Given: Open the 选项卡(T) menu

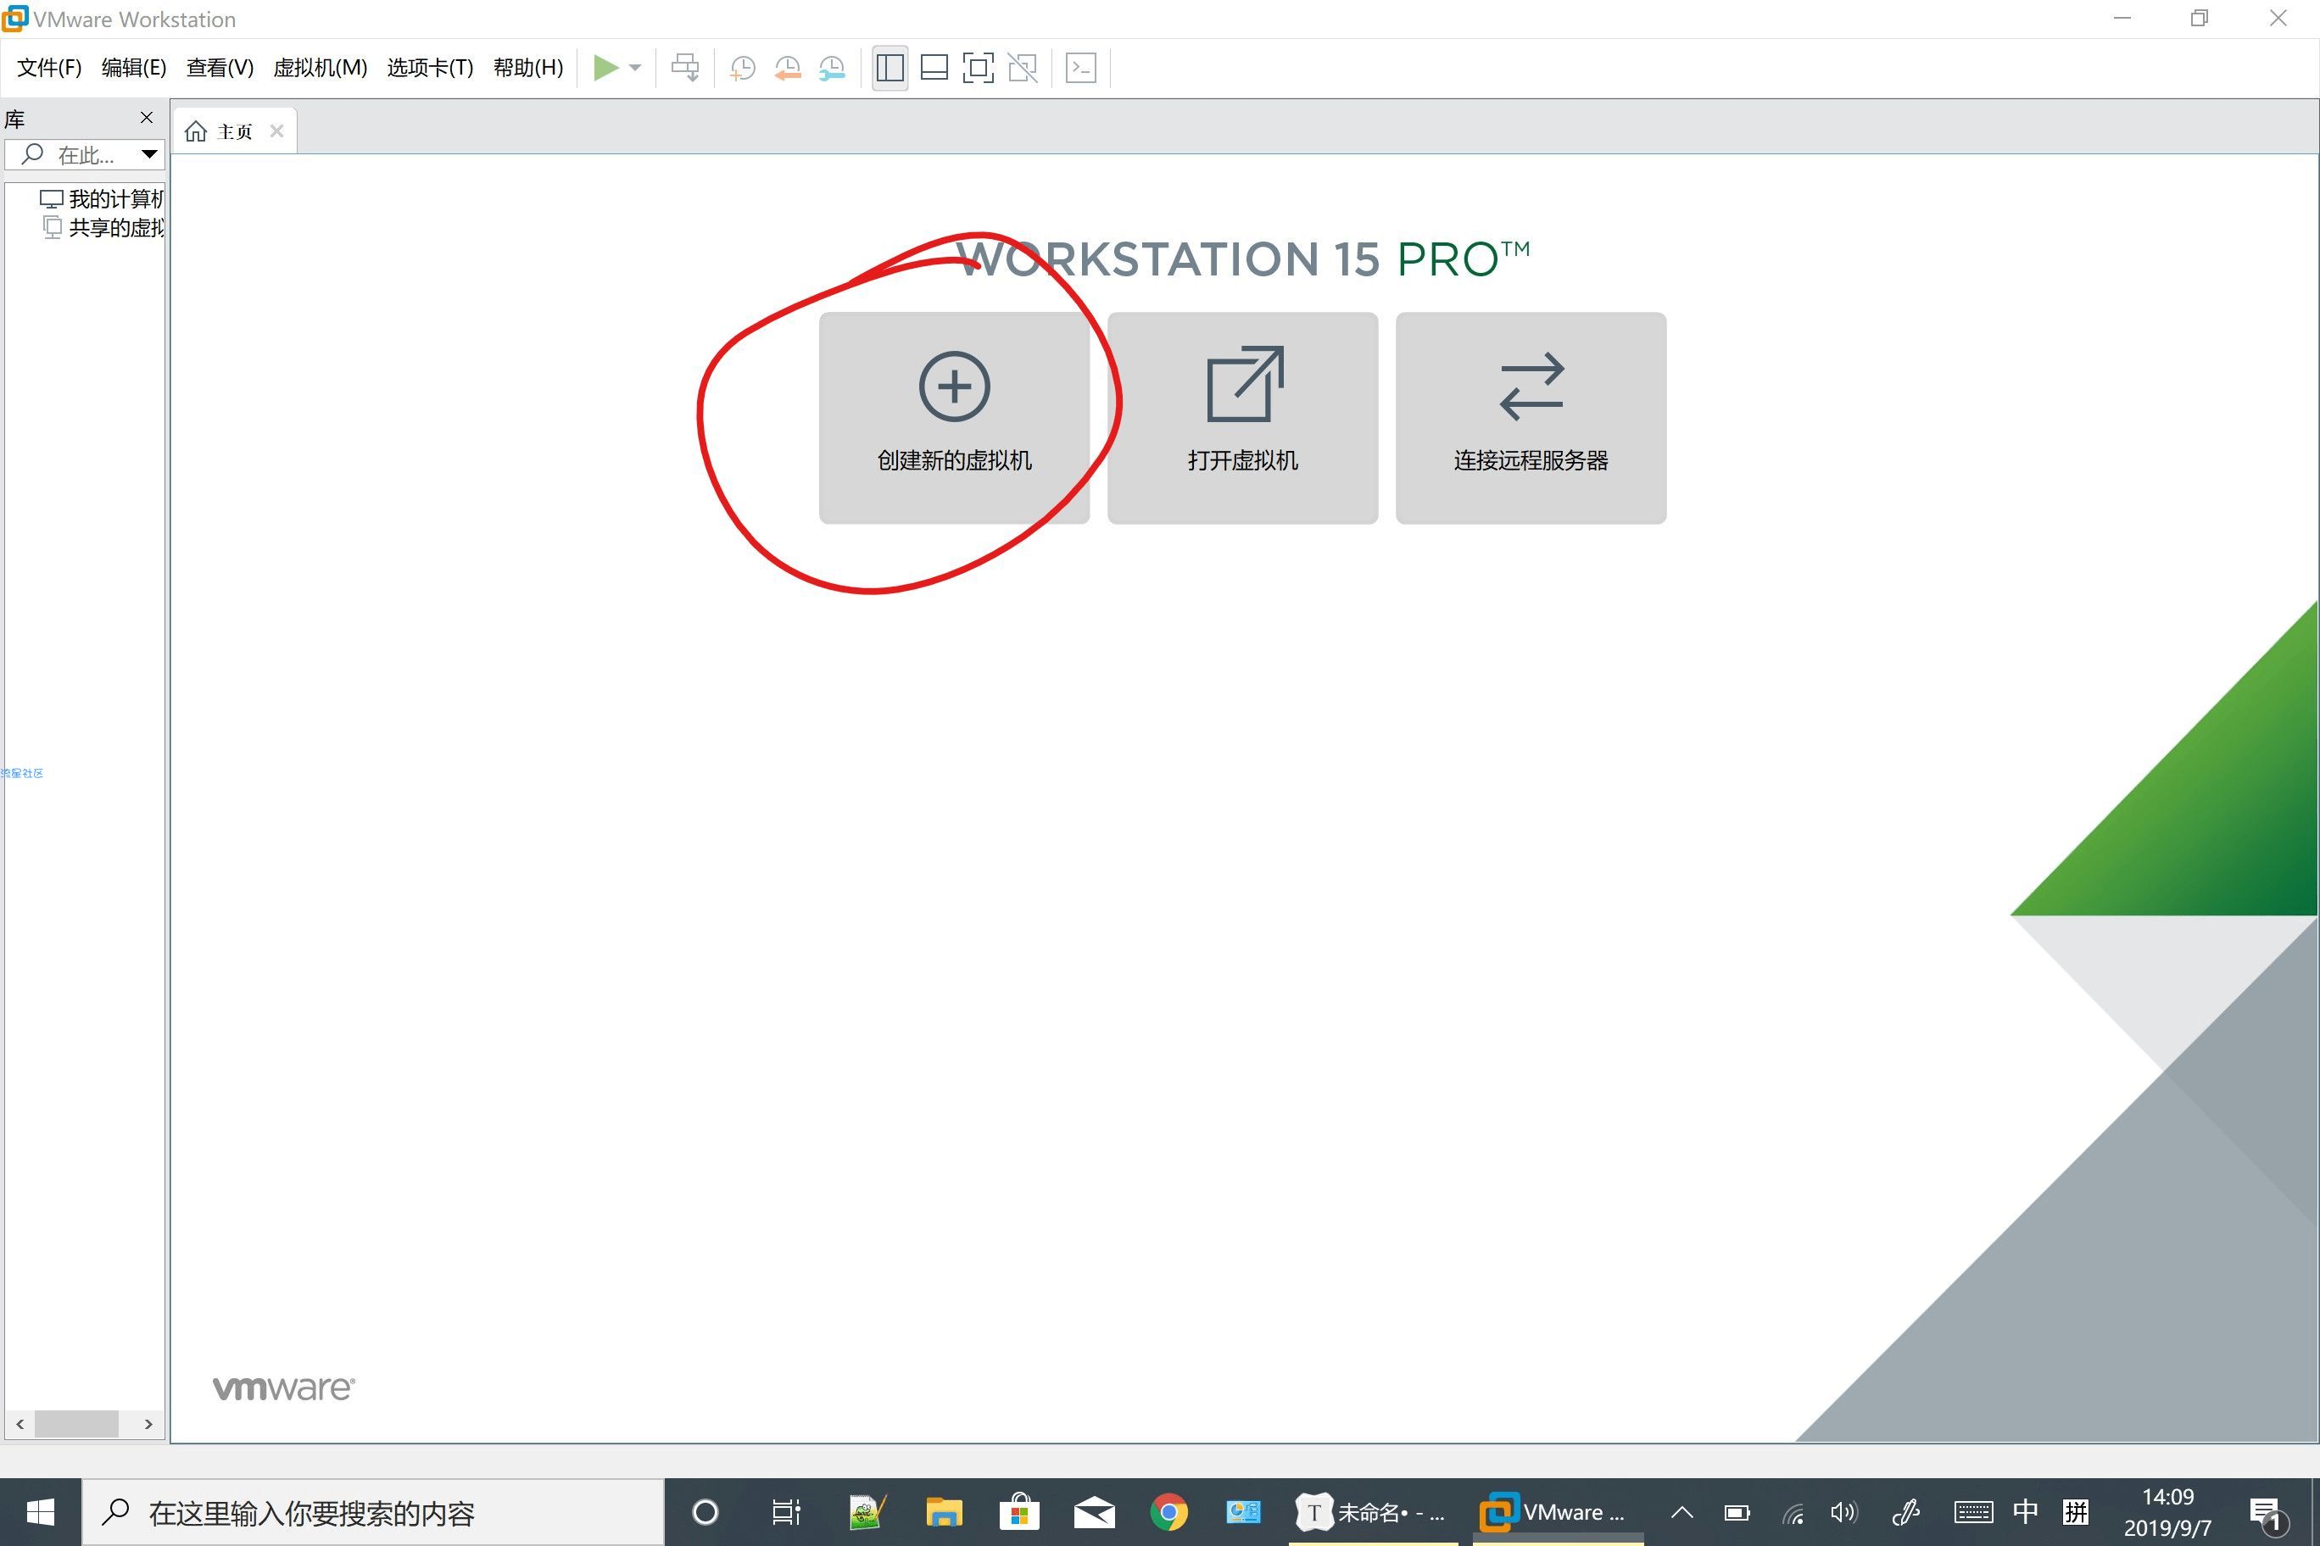Looking at the screenshot, I should pos(430,68).
